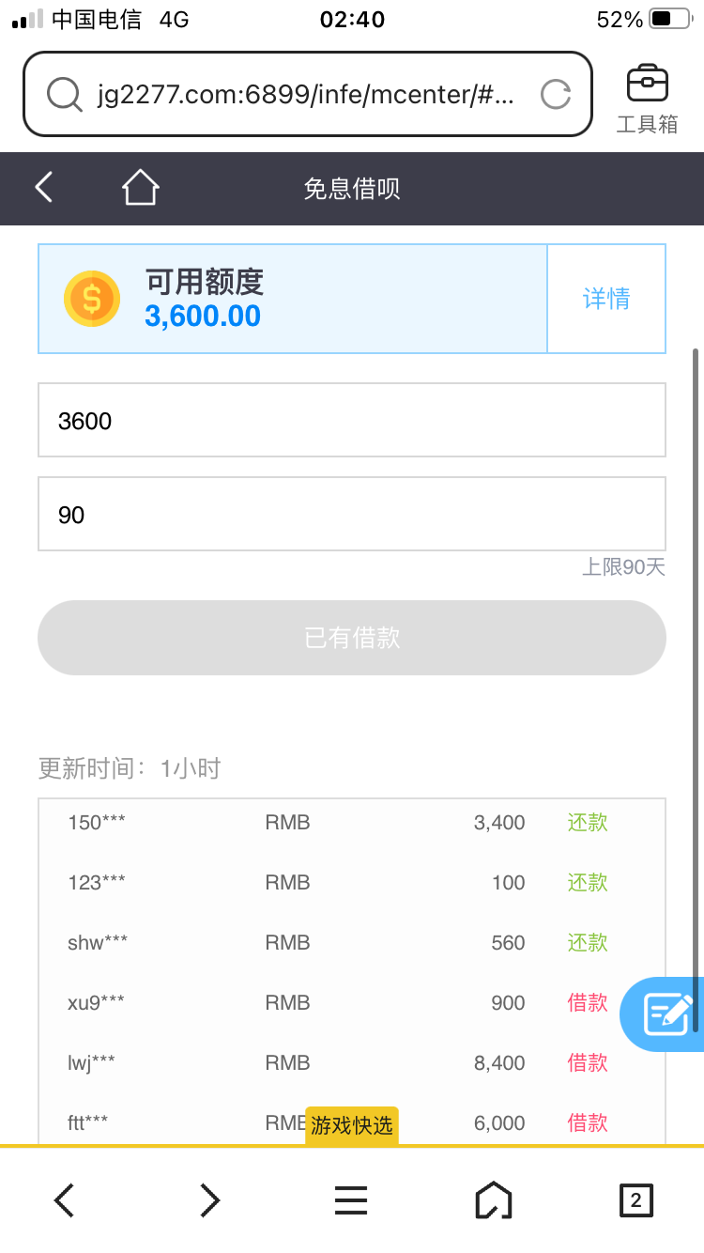Open the browser hamburger menu
The width and height of the screenshot is (704, 1253).
click(351, 1199)
